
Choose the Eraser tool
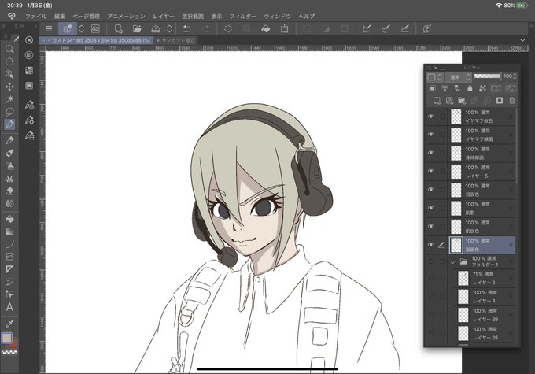[x=9, y=191]
